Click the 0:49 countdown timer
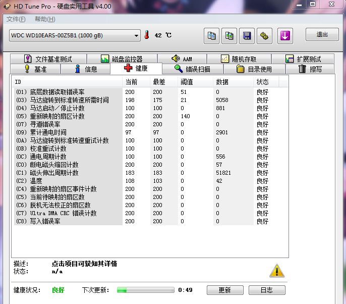 click(186, 290)
